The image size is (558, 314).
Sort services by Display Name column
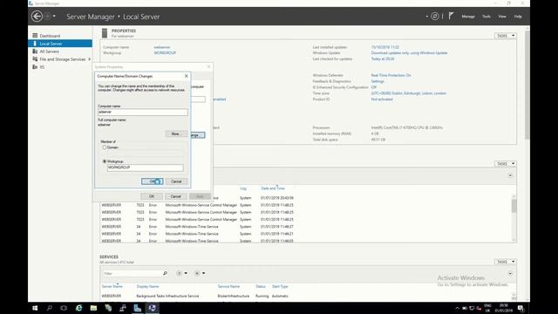point(147,286)
